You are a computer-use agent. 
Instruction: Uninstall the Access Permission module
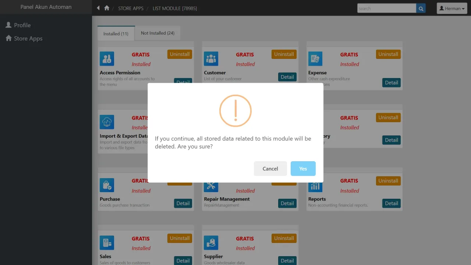click(x=180, y=54)
